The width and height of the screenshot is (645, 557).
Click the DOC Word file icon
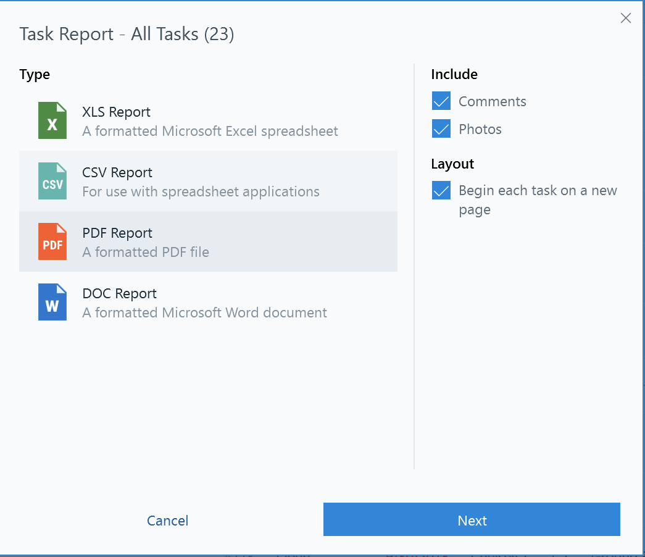click(x=52, y=302)
